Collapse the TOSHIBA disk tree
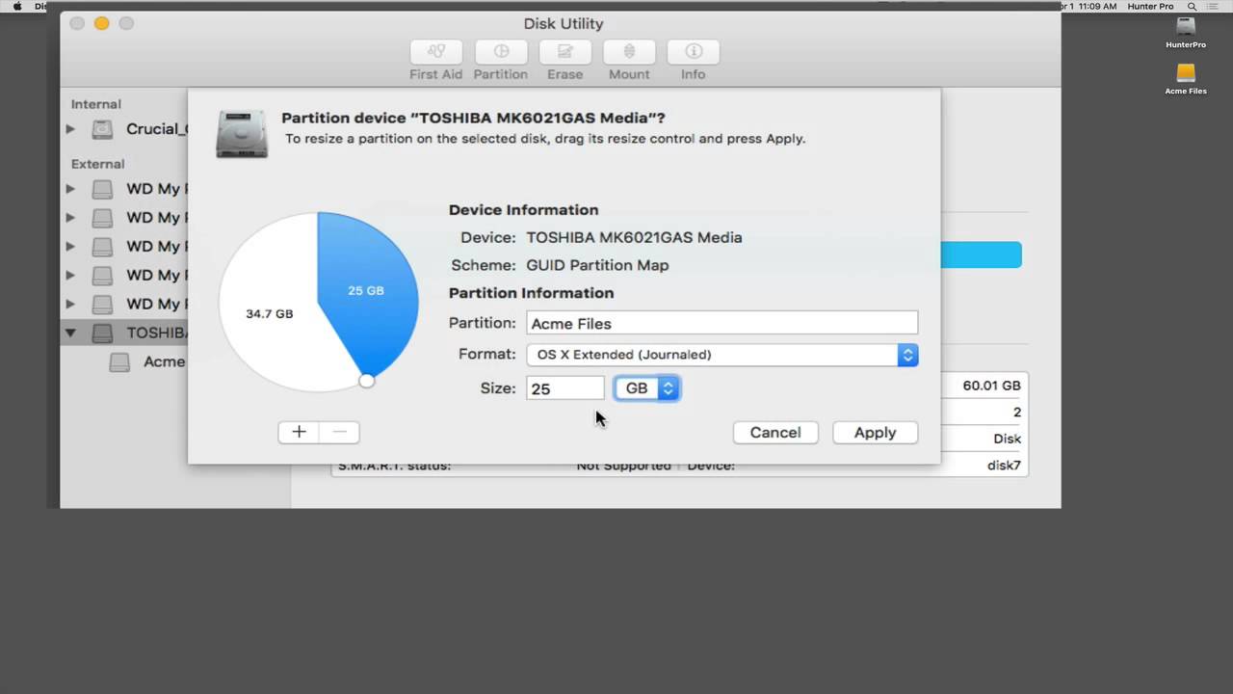 (x=70, y=333)
